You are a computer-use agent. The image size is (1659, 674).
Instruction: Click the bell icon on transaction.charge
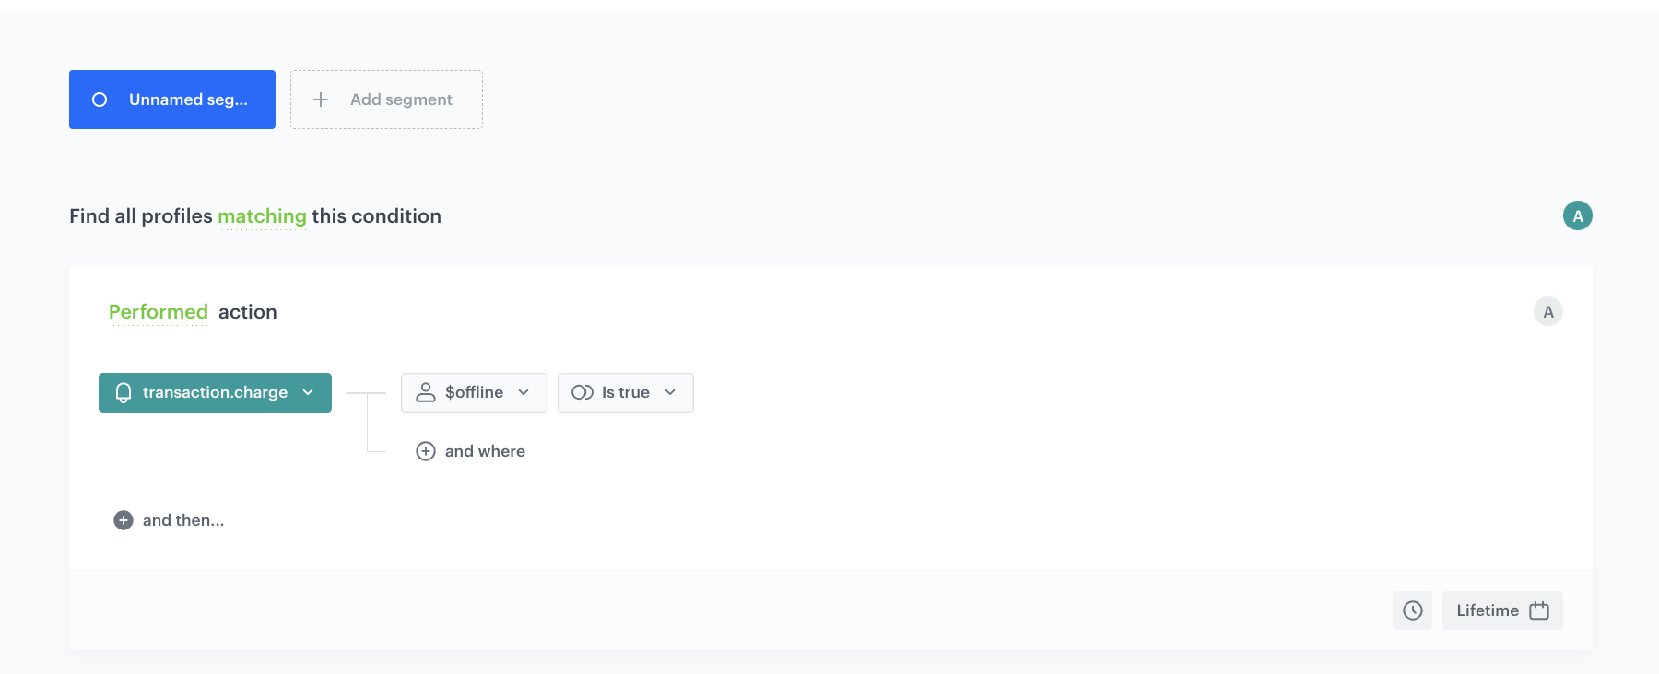124,393
